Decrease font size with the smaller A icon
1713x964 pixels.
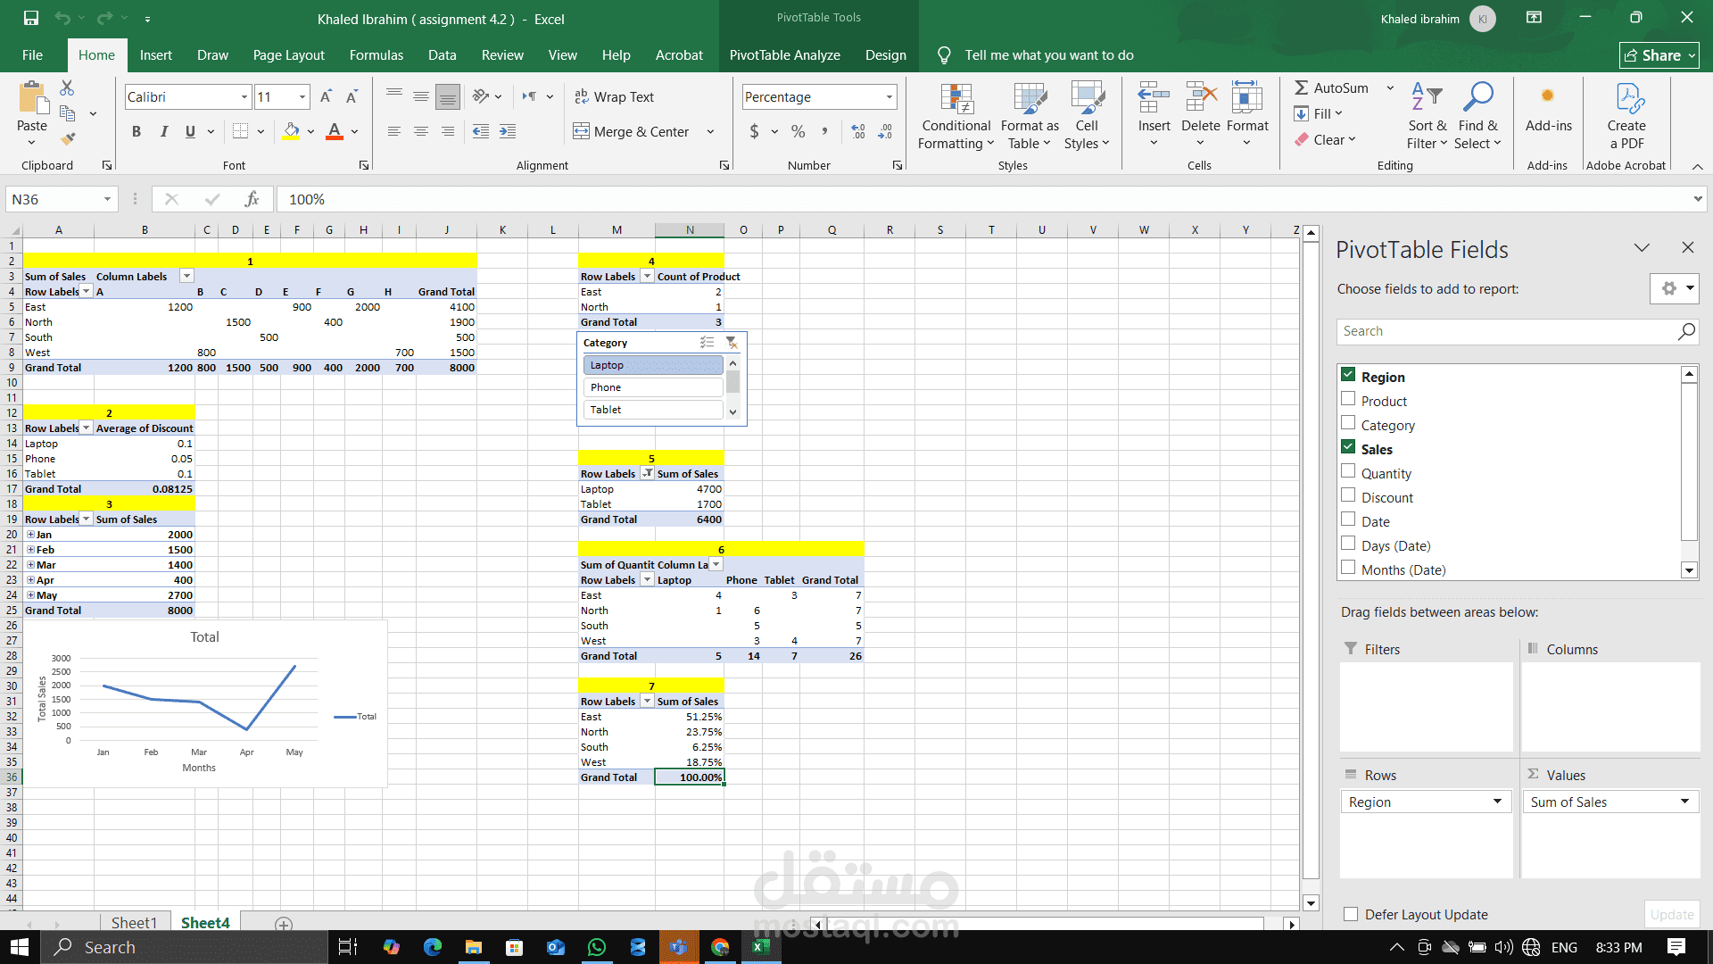[352, 96]
